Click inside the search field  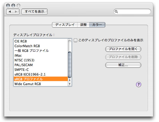click(134, 11)
